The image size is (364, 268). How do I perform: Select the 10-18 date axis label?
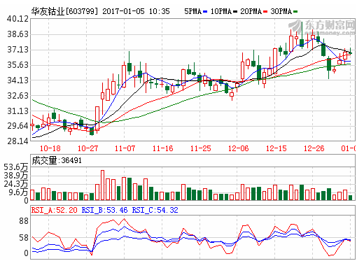(50, 148)
